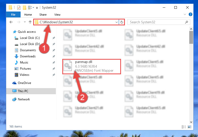Switch to Details view in status bar
The width and height of the screenshot is (198, 137).
tap(184, 127)
